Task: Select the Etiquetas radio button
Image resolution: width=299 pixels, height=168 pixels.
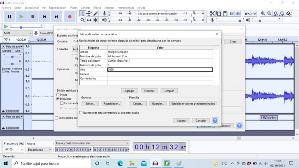Action: click(x=58, y=98)
